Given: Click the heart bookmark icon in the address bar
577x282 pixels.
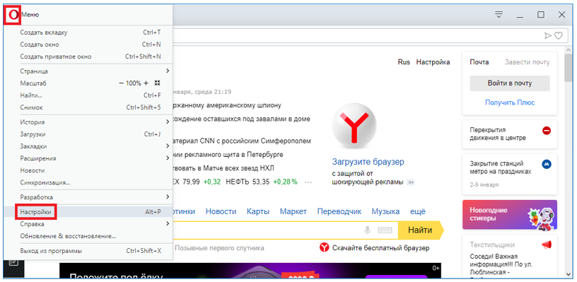Looking at the screenshot, I should 559,35.
